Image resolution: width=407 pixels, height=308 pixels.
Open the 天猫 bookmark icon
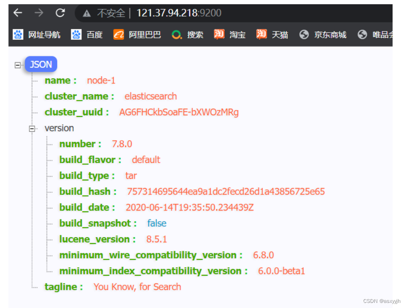[x=262, y=34]
